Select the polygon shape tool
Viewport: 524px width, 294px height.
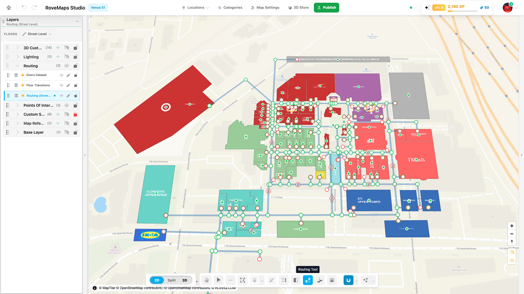point(243,280)
